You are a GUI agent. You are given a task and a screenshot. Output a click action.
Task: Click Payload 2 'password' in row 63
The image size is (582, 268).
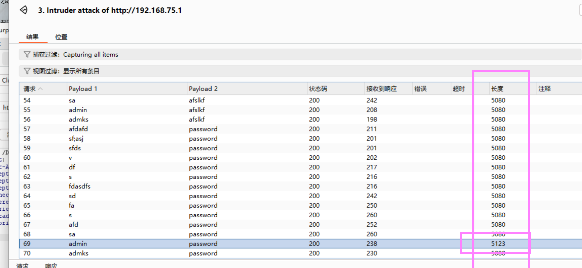pos(203,186)
